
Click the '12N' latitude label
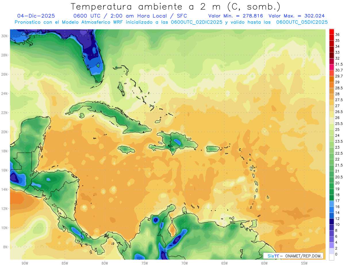tap(5, 209)
